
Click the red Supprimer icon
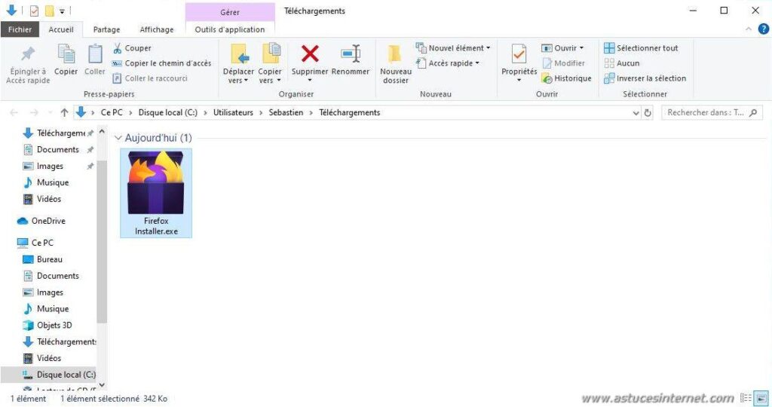coord(310,54)
